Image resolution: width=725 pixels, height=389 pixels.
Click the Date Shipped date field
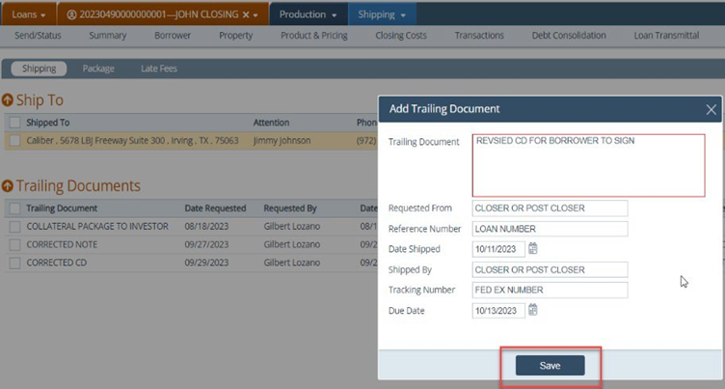[498, 249]
